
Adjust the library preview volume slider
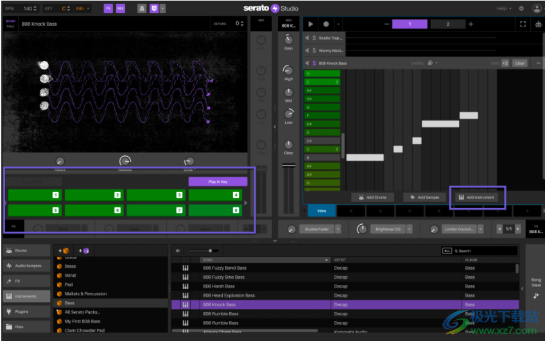click(211, 250)
